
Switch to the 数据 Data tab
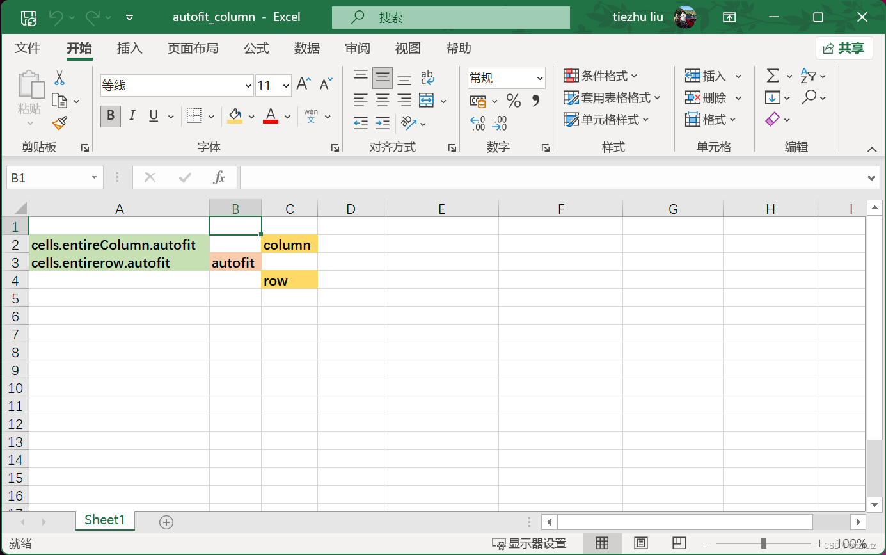coord(307,49)
